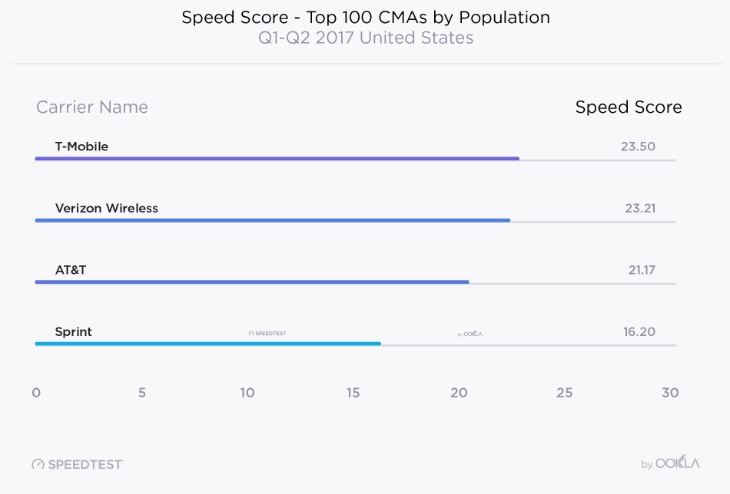Viewport: 730px width, 494px height.
Task: Select the Sprint carrier label
Action: [73, 332]
